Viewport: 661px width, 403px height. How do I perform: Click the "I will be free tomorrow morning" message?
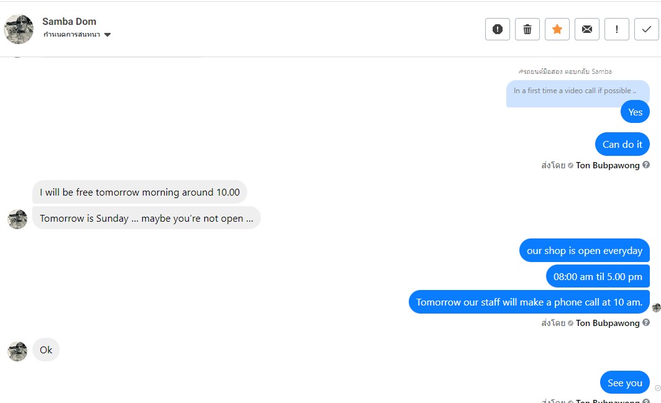[x=140, y=192]
